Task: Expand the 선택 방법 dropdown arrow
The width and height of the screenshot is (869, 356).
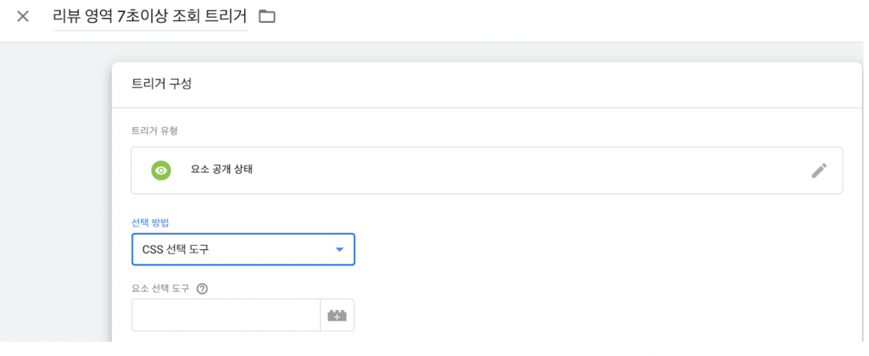Action: 339,250
